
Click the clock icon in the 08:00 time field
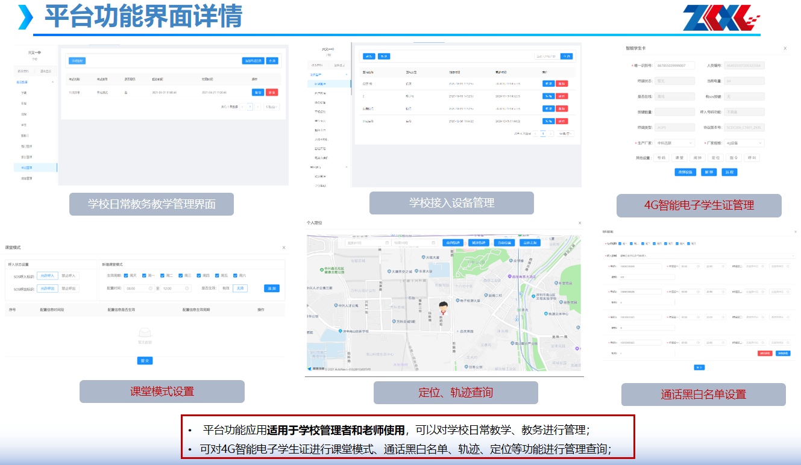pyautogui.click(x=151, y=289)
